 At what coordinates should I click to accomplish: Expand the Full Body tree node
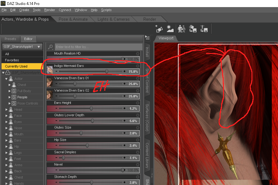pyautogui.click(x=10, y=91)
